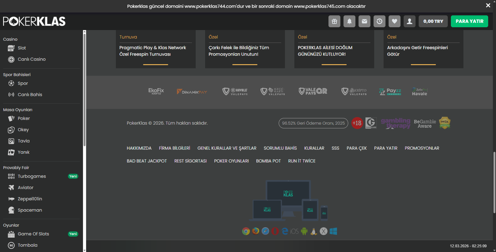The image size is (496, 252).
Task: Click the Zefin Havale payment logo
Action: (420, 92)
